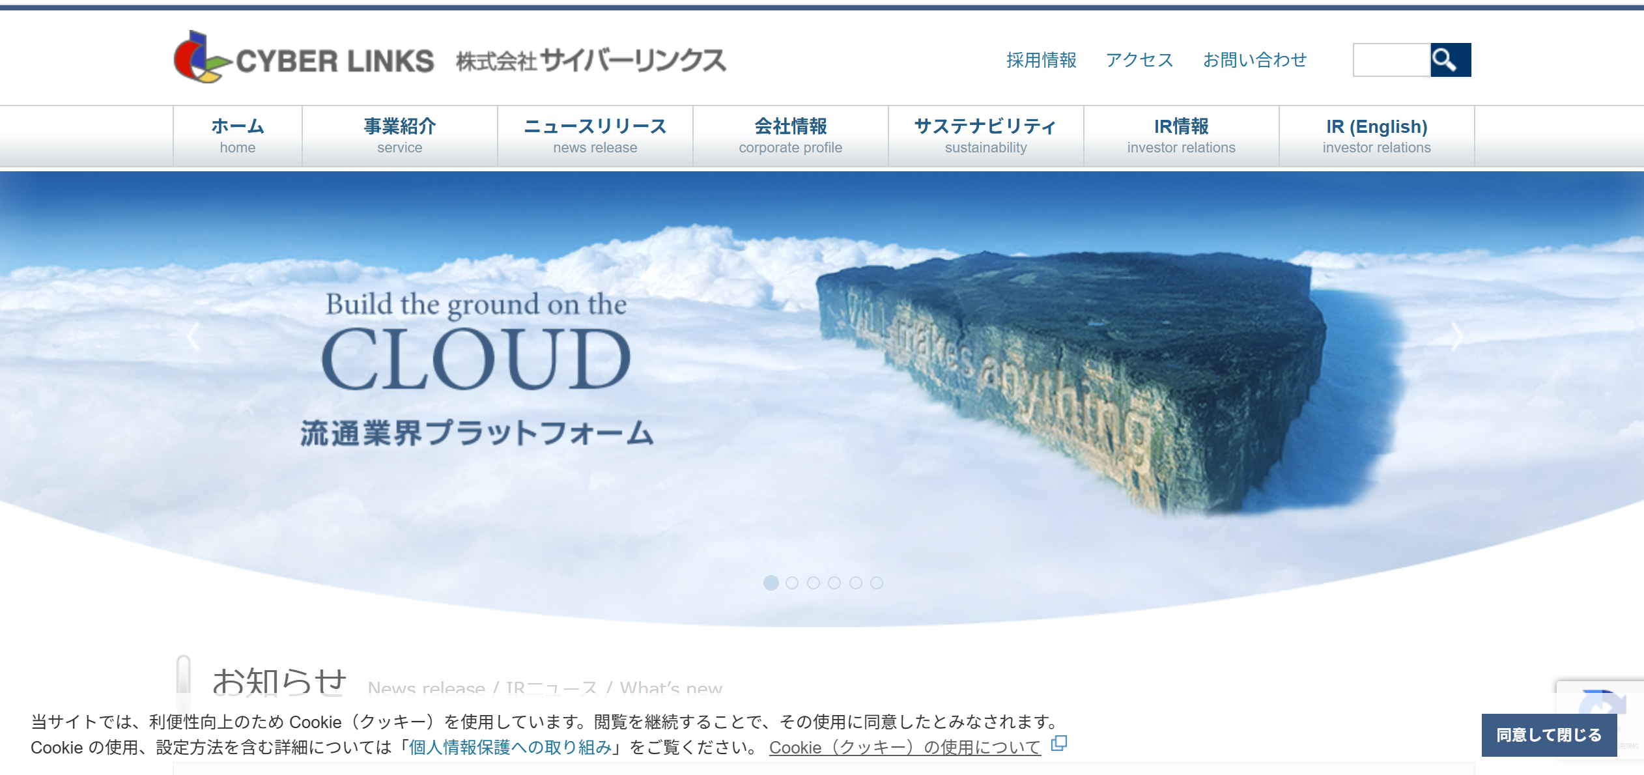Select the second carousel dot indicator
The image size is (1644, 775).
click(x=792, y=583)
